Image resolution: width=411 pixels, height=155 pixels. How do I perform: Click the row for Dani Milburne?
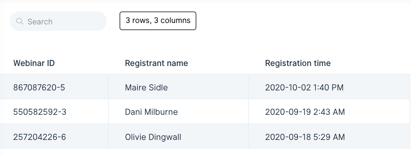click(x=205, y=111)
